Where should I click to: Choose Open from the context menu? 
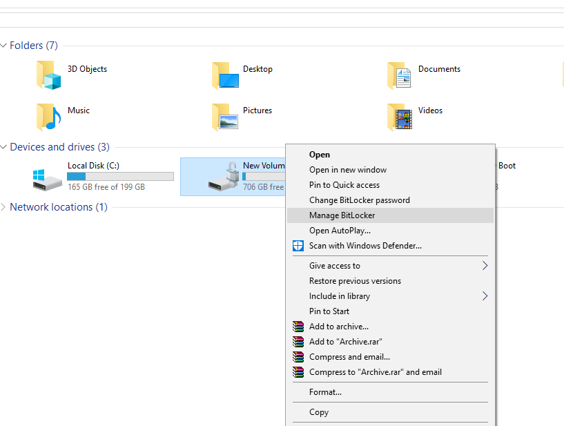click(390, 155)
